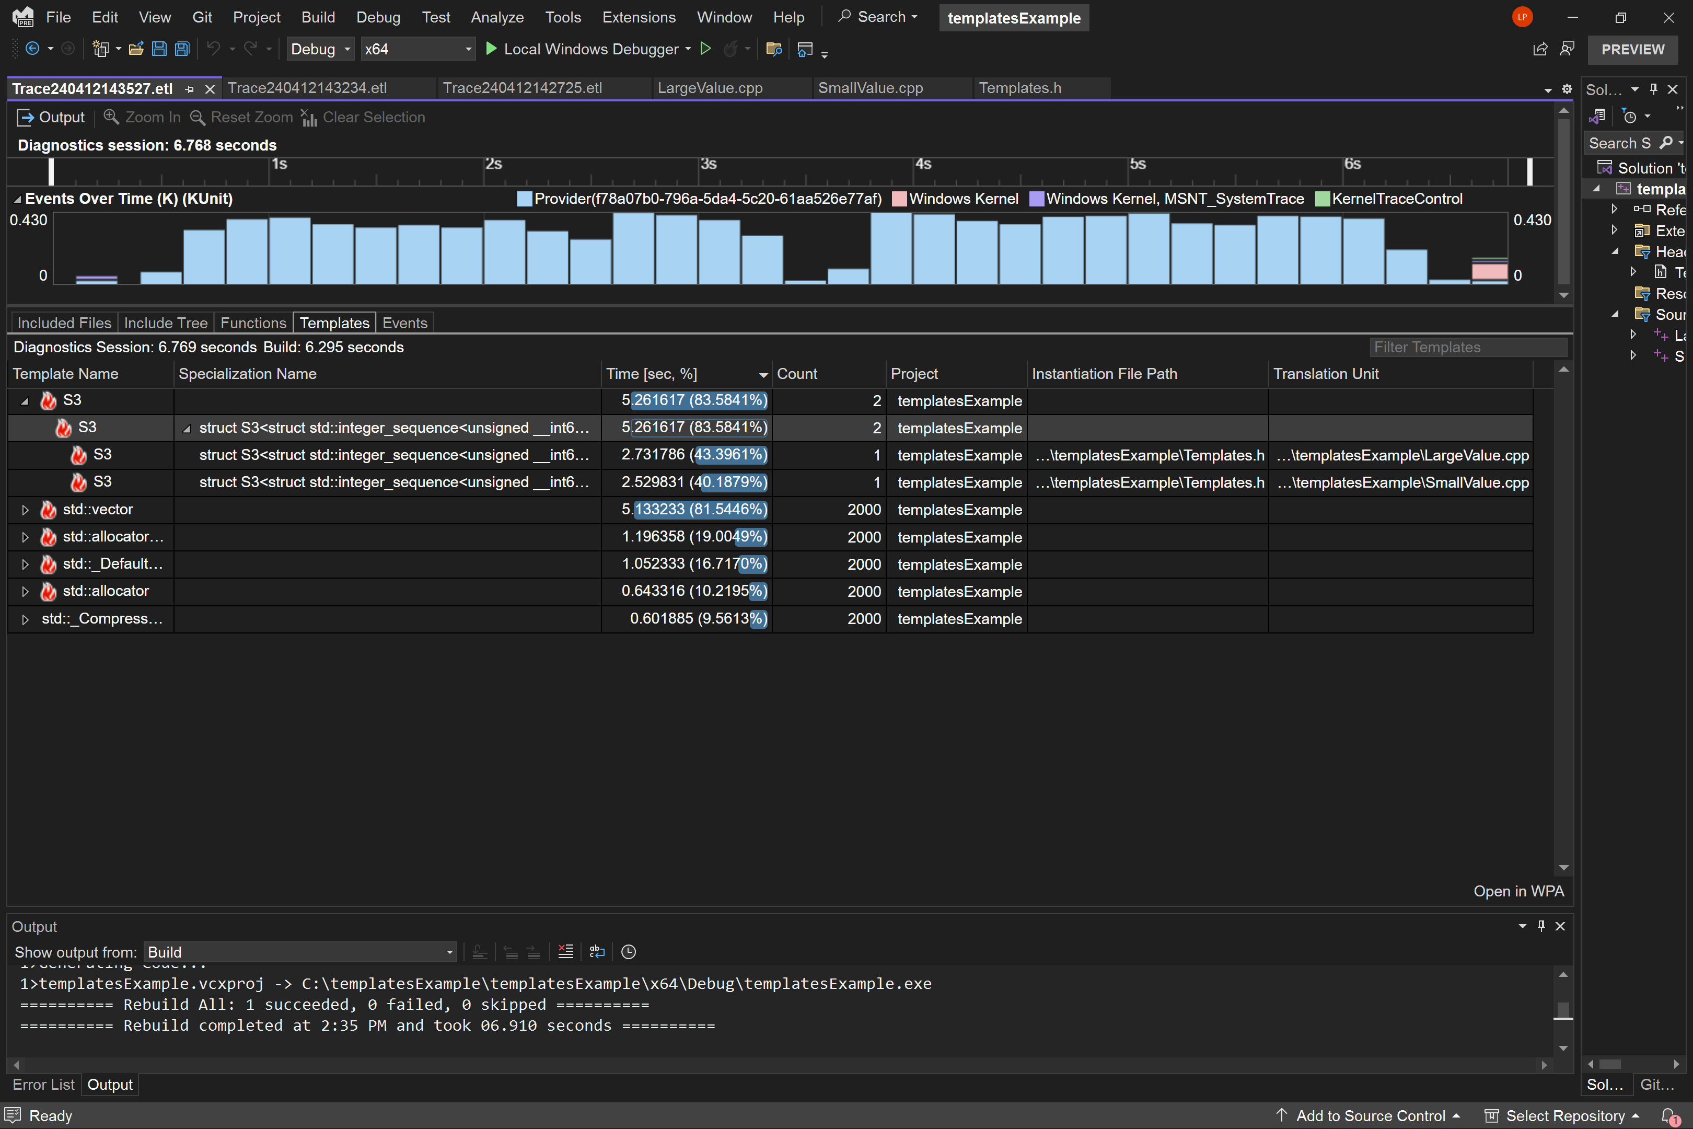1693x1129 pixels.
Task: Expand the std::vector template row
Action: pos(25,510)
